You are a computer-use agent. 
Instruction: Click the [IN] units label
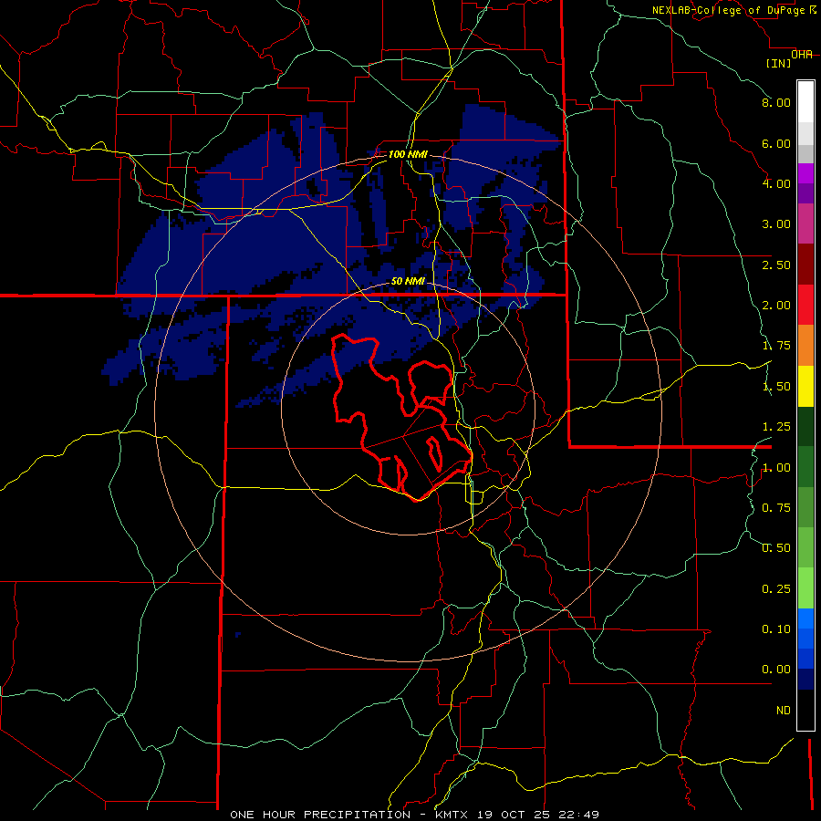click(778, 63)
